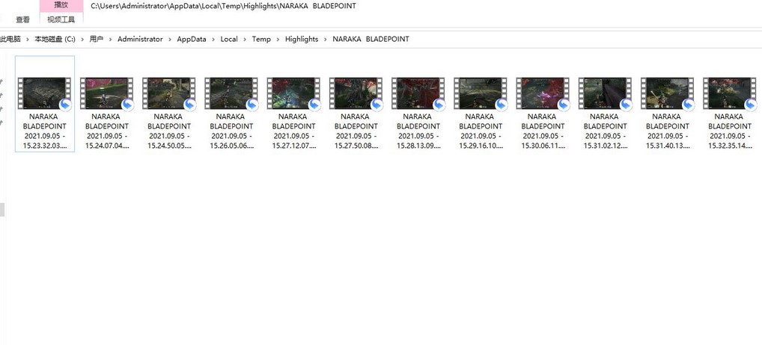
Task: Go to the Temp breadcrumb segment
Action: click(261, 40)
